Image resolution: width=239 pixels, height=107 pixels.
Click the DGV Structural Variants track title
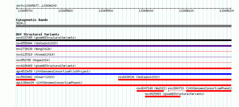[38, 34]
